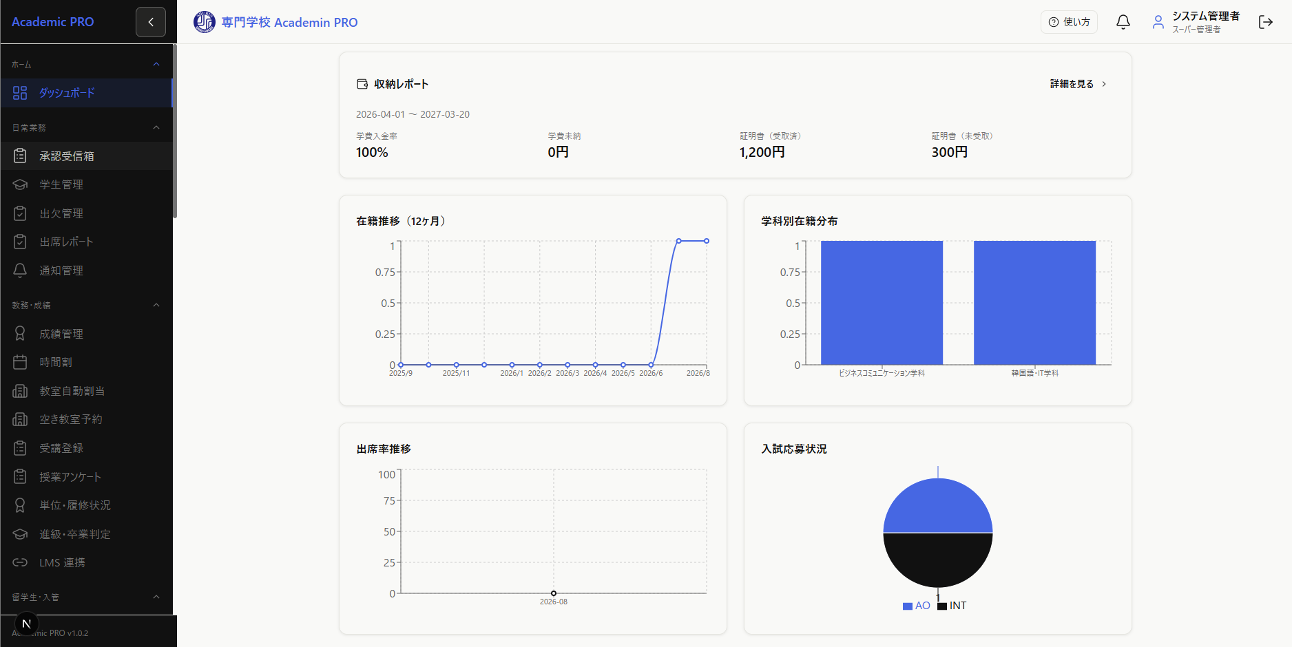1292x647 pixels.
Task: Select 出欠管理 in the sidebar
Action: pos(86,213)
